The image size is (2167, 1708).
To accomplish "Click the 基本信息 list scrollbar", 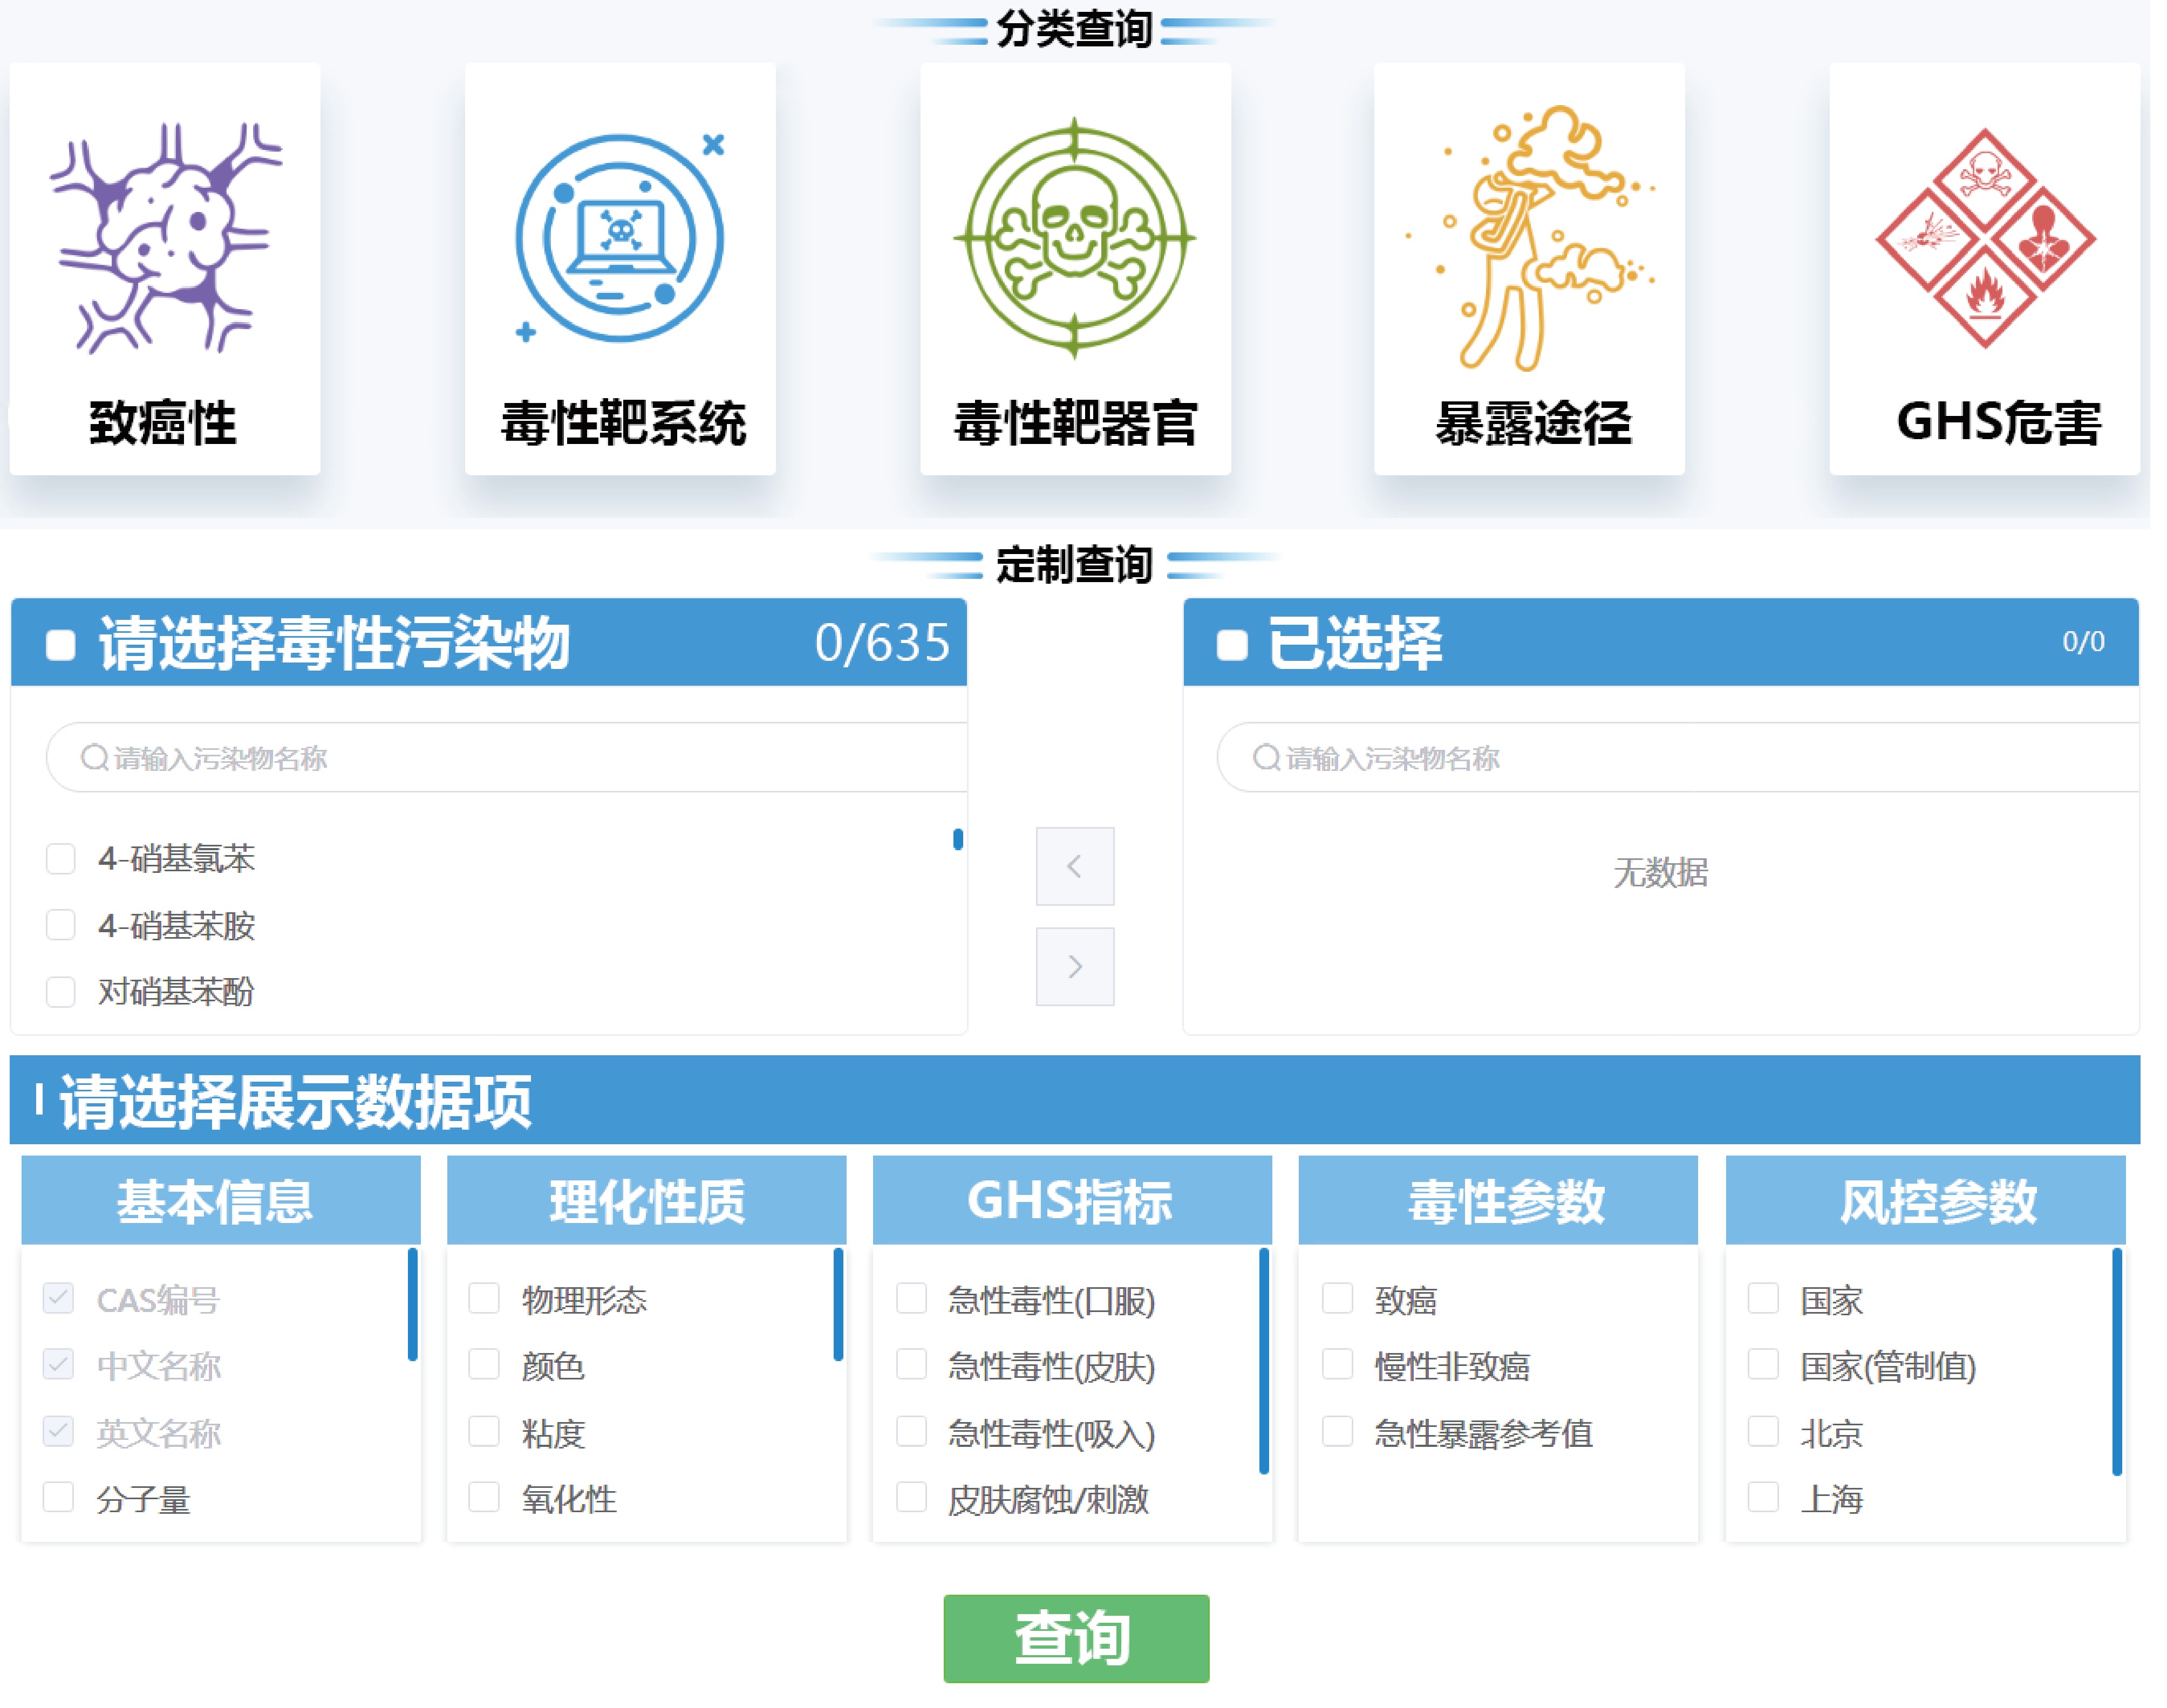I will (x=412, y=1304).
